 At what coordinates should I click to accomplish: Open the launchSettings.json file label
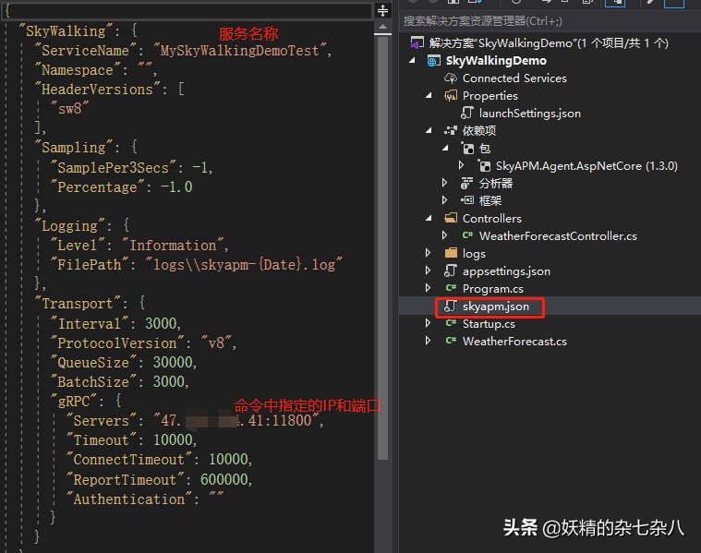pos(530,114)
